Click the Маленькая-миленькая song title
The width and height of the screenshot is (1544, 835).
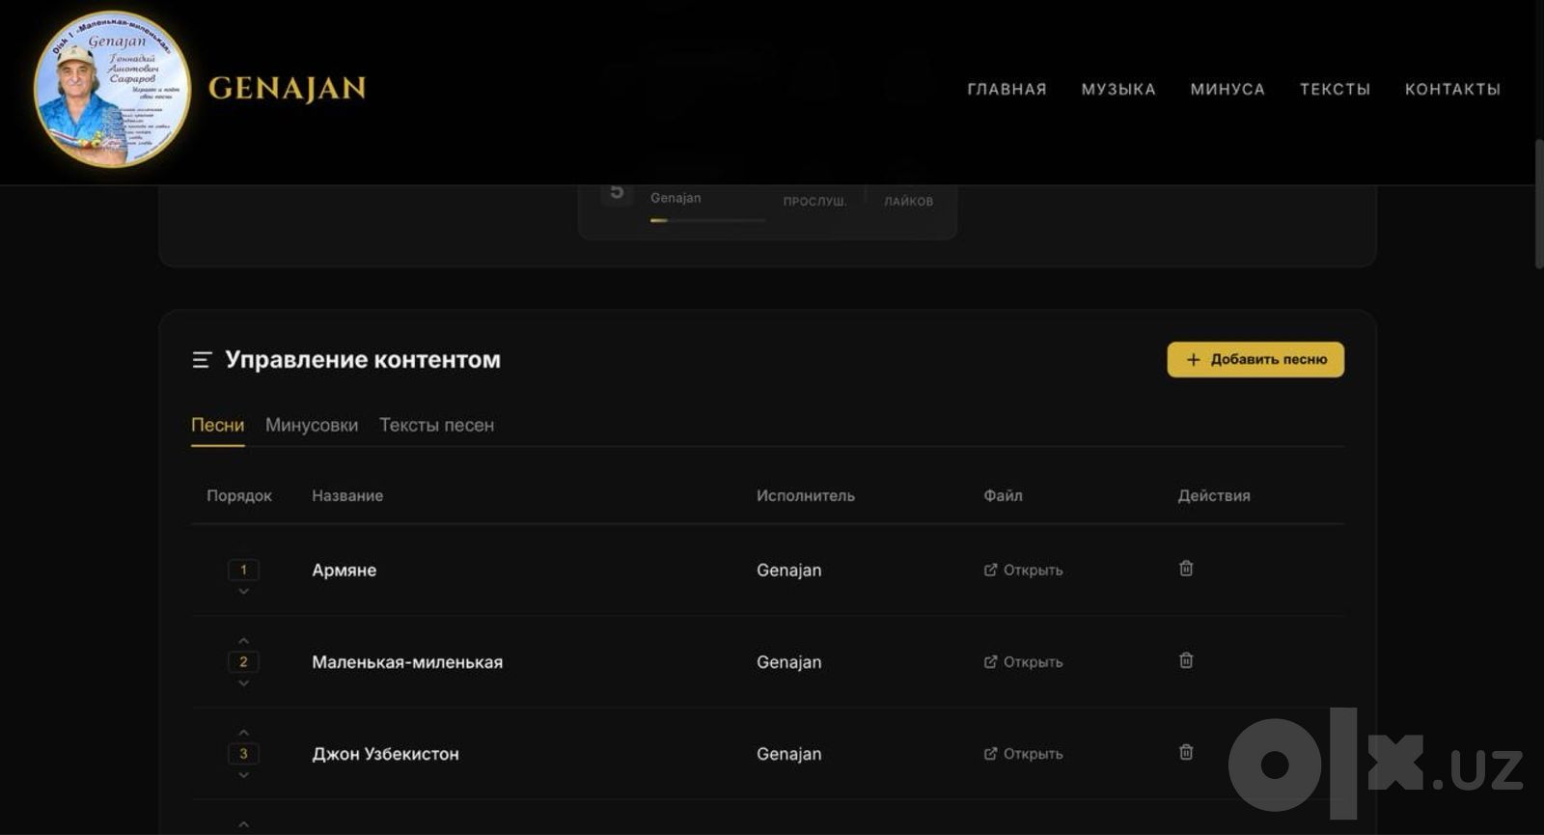point(407,661)
